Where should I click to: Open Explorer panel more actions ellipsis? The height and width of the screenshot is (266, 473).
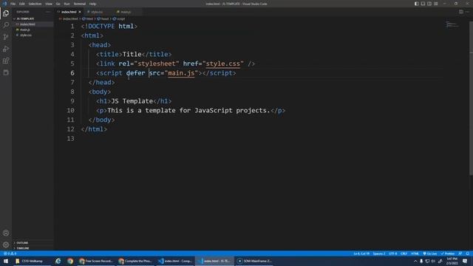(x=48, y=12)
